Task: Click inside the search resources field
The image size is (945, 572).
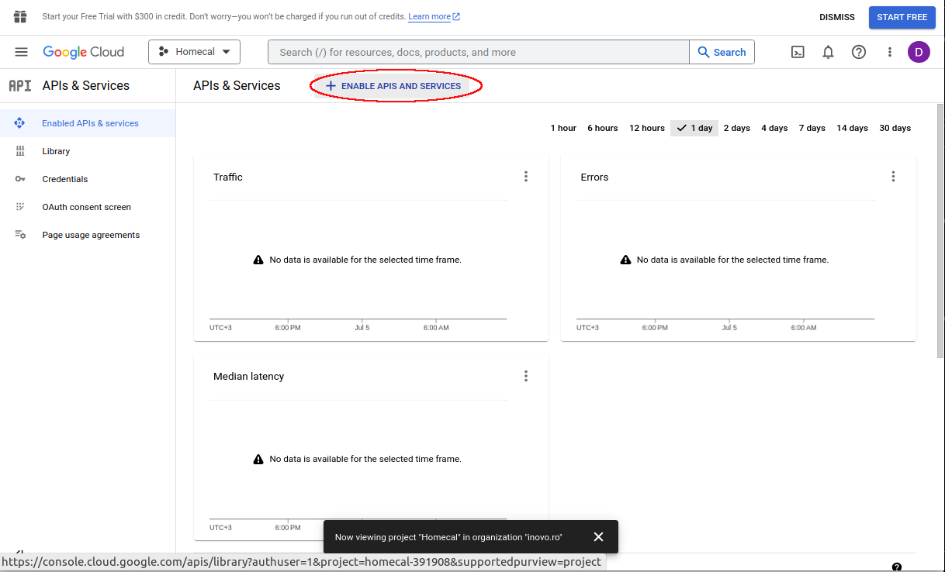Action: click(x=477, y=52)
